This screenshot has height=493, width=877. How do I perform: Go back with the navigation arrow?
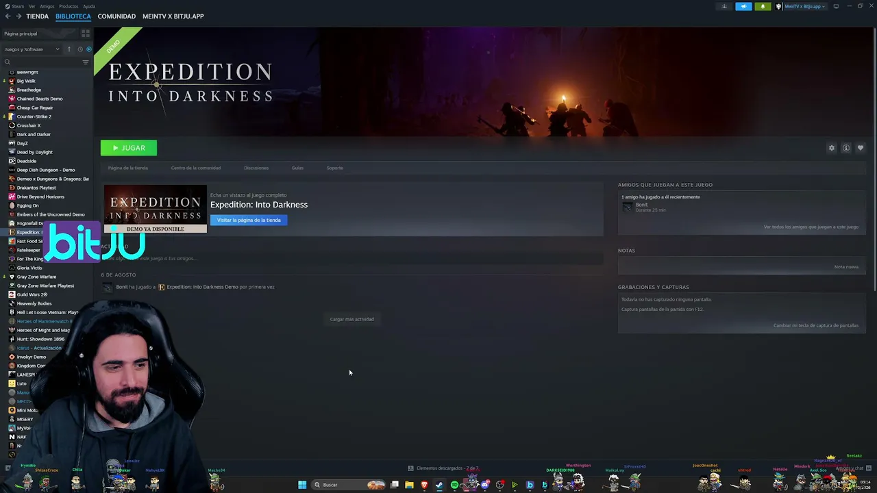click(x=8, y=16)
